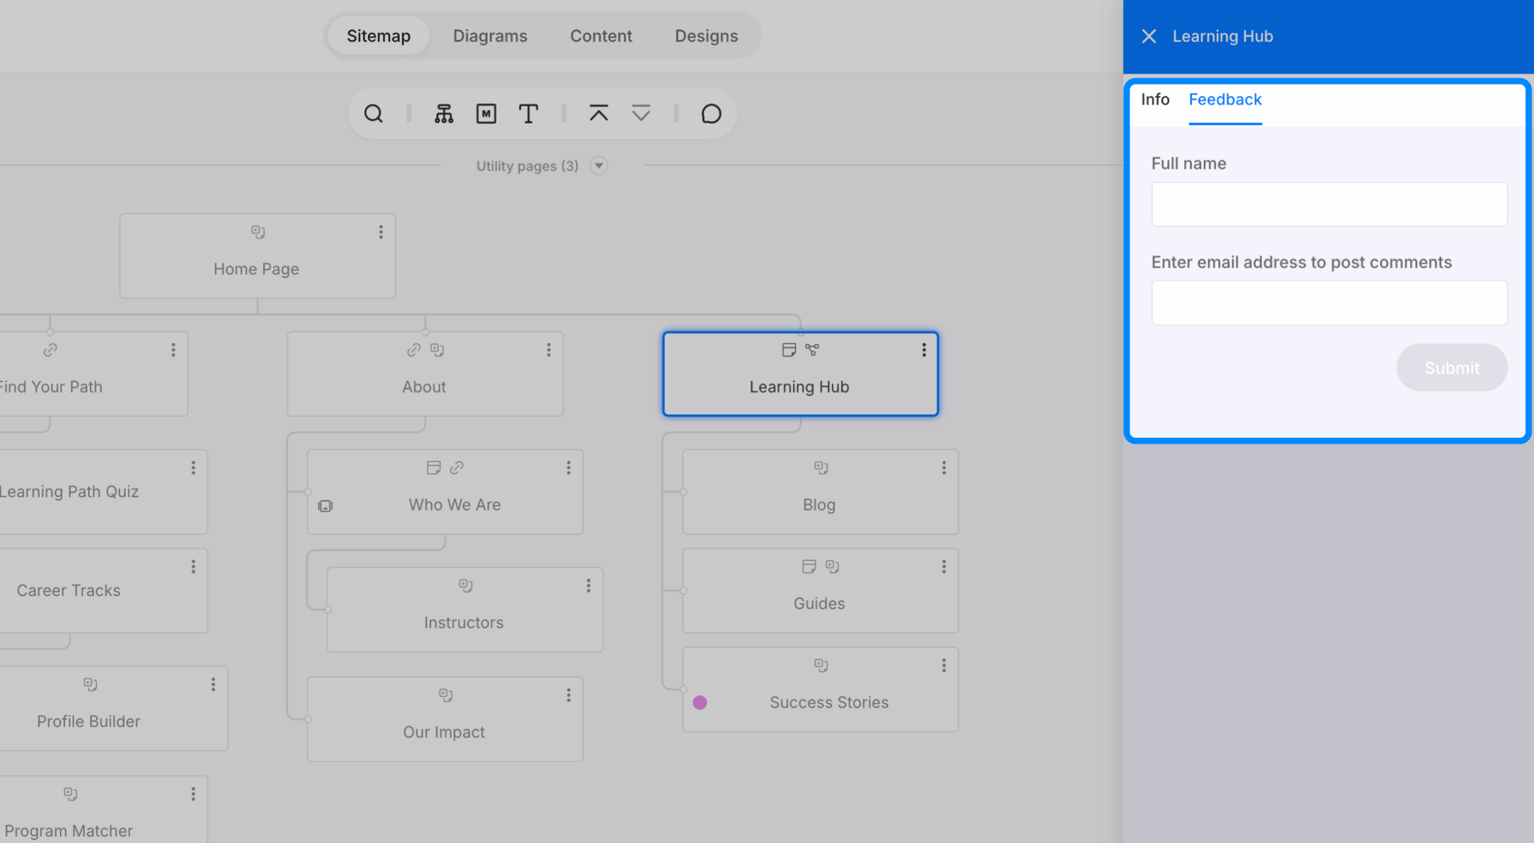Select the Career Tracks card label
Image resolution: width=1534 pixels, height=843 pixels.
68,591
